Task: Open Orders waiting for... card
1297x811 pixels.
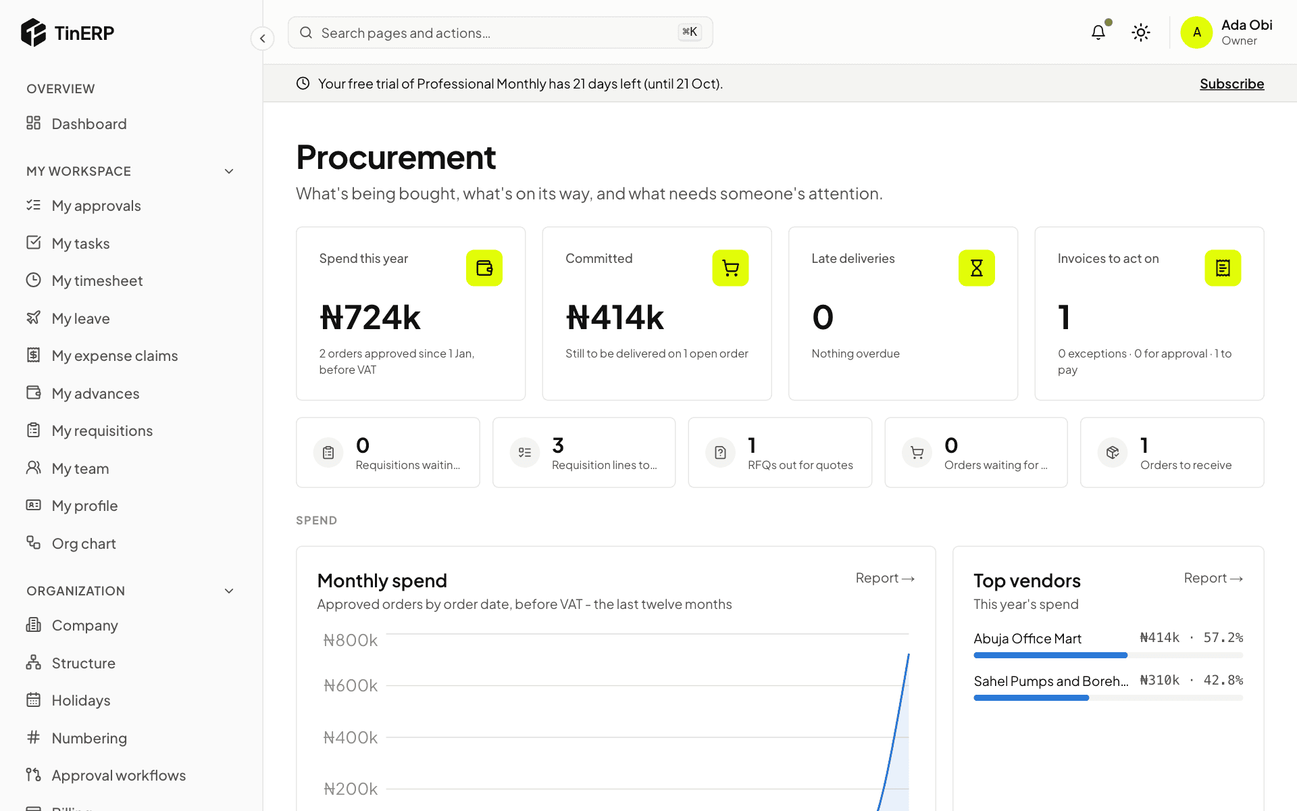Action: (976, 452)
